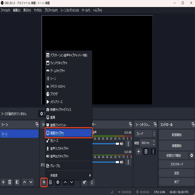The image size is (195, 195).
Task: Open the フェード transition dropdown
Action: pos(145,134)
